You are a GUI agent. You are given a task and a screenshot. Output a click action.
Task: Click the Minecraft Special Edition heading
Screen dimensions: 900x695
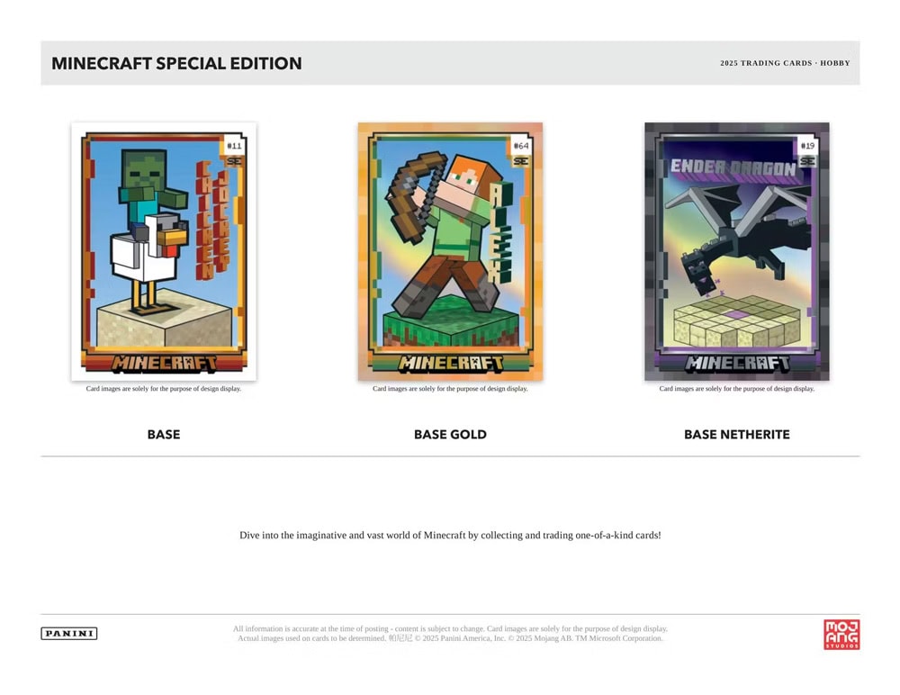[176, 63]
